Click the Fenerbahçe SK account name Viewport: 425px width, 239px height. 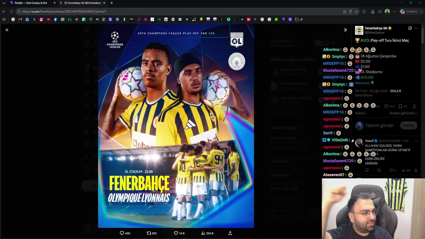(x=376, y=28)
